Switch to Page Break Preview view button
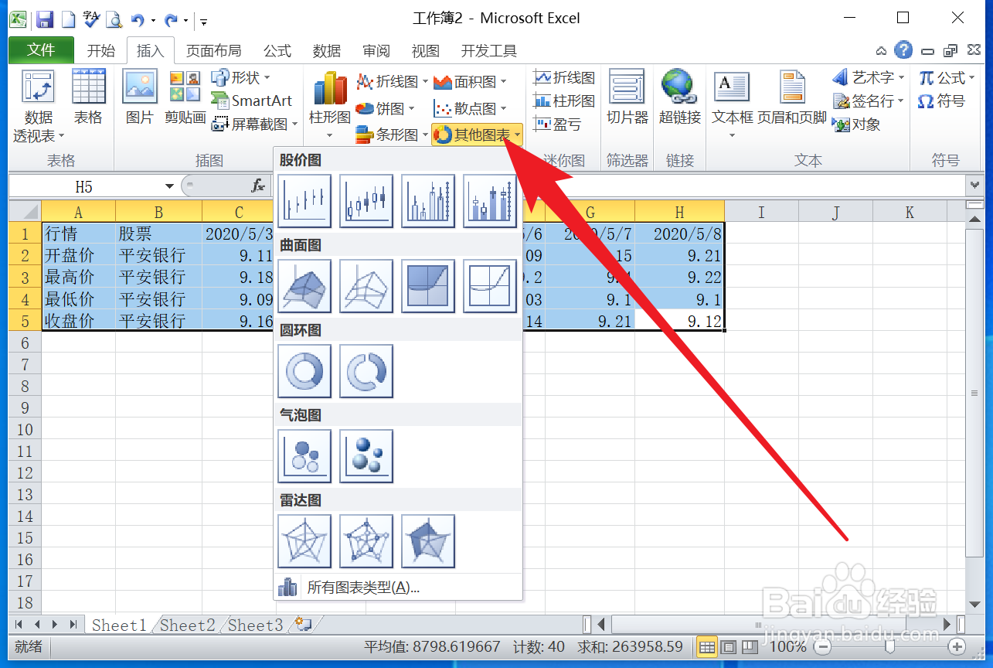Screen dimensions: 993x668 (748, 646)
